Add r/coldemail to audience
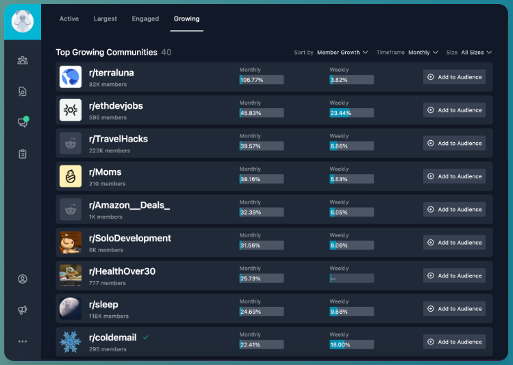This screenshot has width=513, height=365. pyautogui.click(x=454, y=342)
